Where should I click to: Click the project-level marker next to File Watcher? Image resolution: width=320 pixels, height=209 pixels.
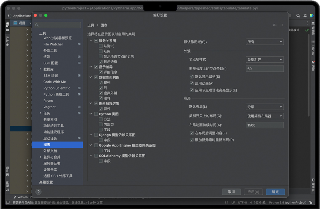[x=79, y=44]
